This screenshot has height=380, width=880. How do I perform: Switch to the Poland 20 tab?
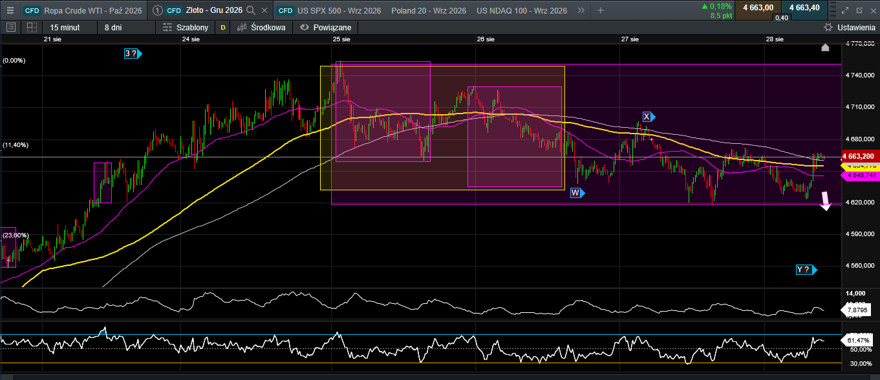pos(429,10)
